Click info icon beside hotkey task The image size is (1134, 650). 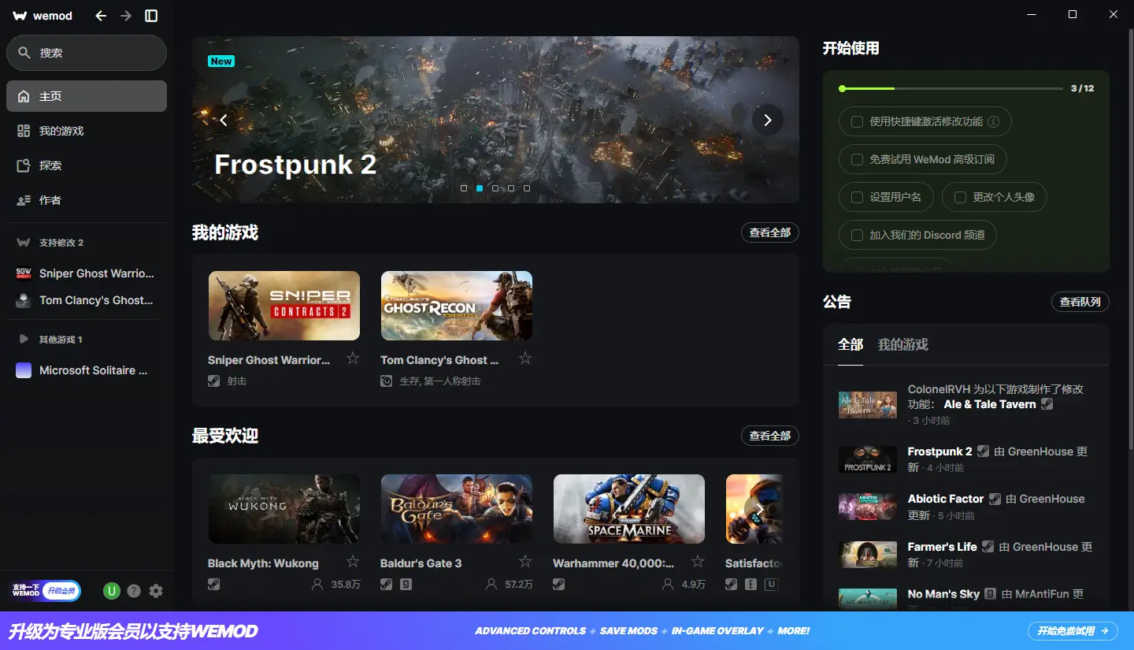point(994,122)
